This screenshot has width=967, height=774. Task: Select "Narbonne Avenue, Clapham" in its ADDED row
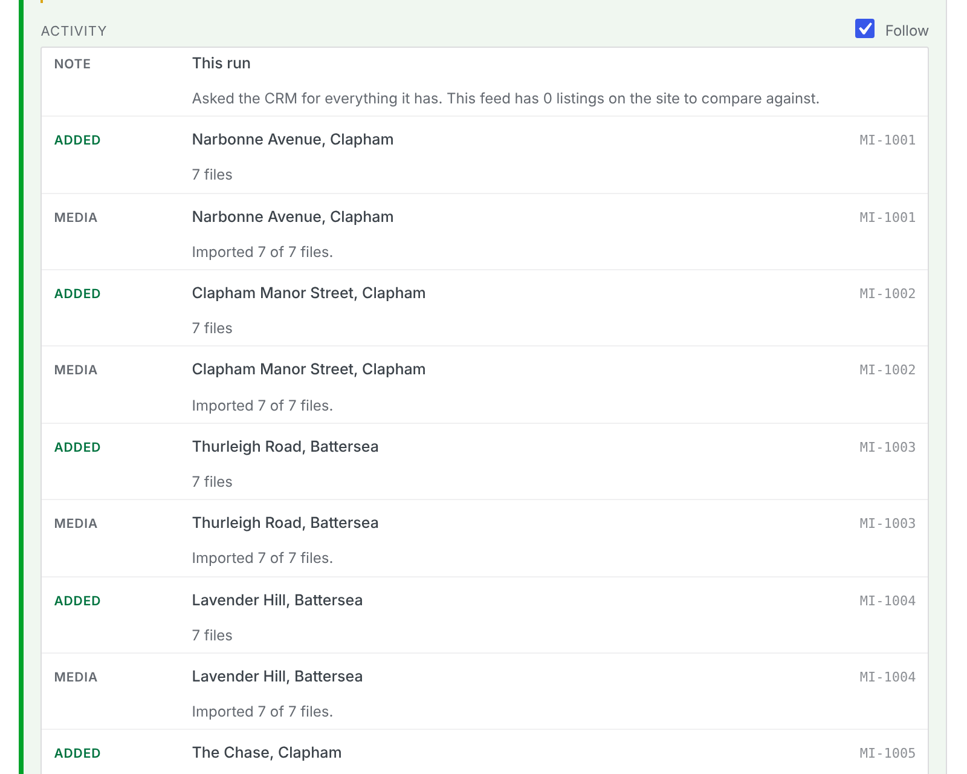pos(293,140)
